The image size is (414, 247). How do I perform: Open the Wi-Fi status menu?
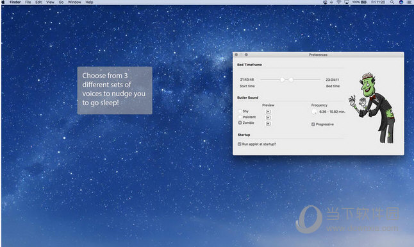point(339,2)
